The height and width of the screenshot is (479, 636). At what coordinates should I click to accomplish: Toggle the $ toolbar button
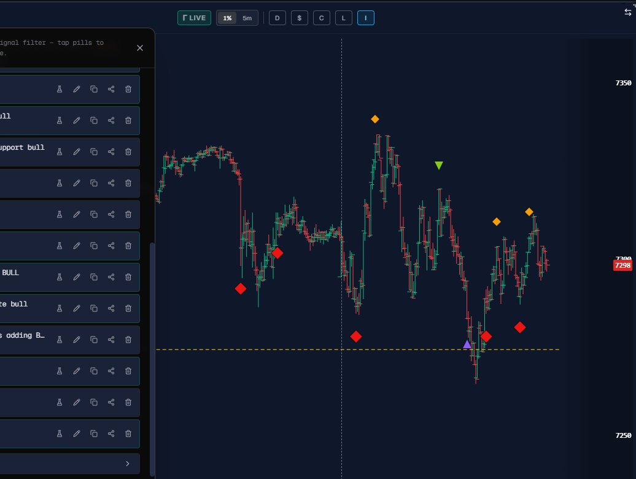tap(300, 18)
